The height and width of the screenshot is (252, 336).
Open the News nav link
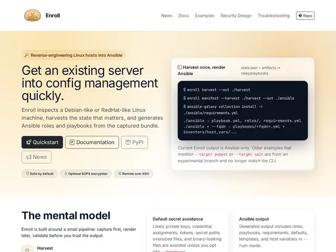point(166,16)
